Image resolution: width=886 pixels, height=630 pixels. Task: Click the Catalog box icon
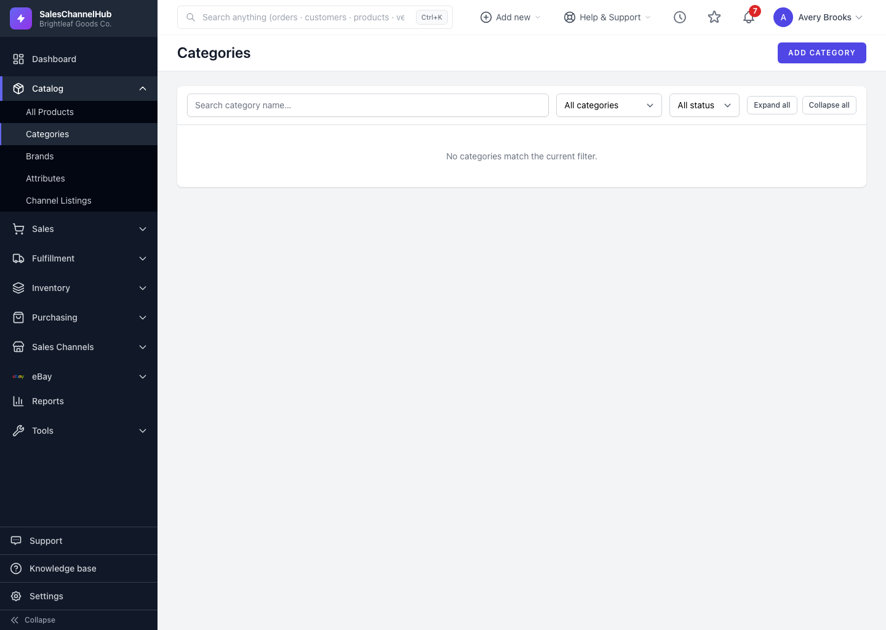18,89
